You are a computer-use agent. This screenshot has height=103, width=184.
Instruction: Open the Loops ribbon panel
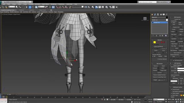pyautogui.click(x=39, y=12)
